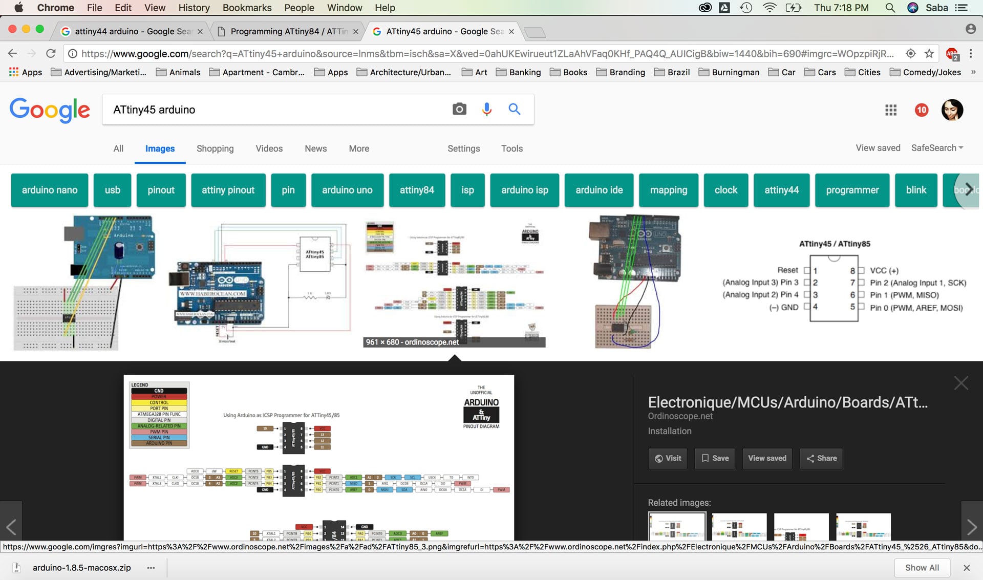Open the Chrome History menu
Viewport: 983px width, 580px height.
[x=194, y=8]
